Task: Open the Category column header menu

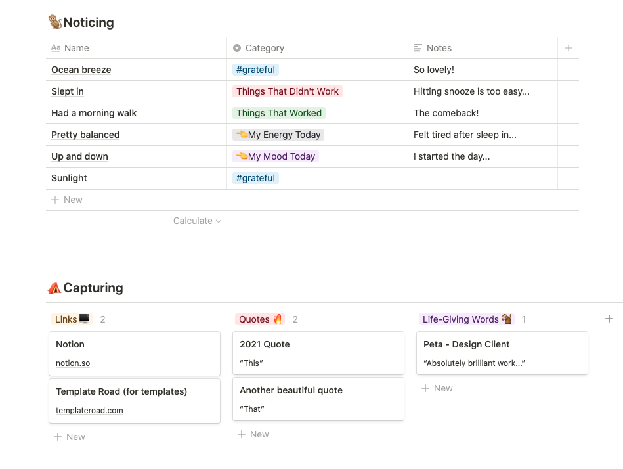Action: pyautogui.click(x=265, y=48)
